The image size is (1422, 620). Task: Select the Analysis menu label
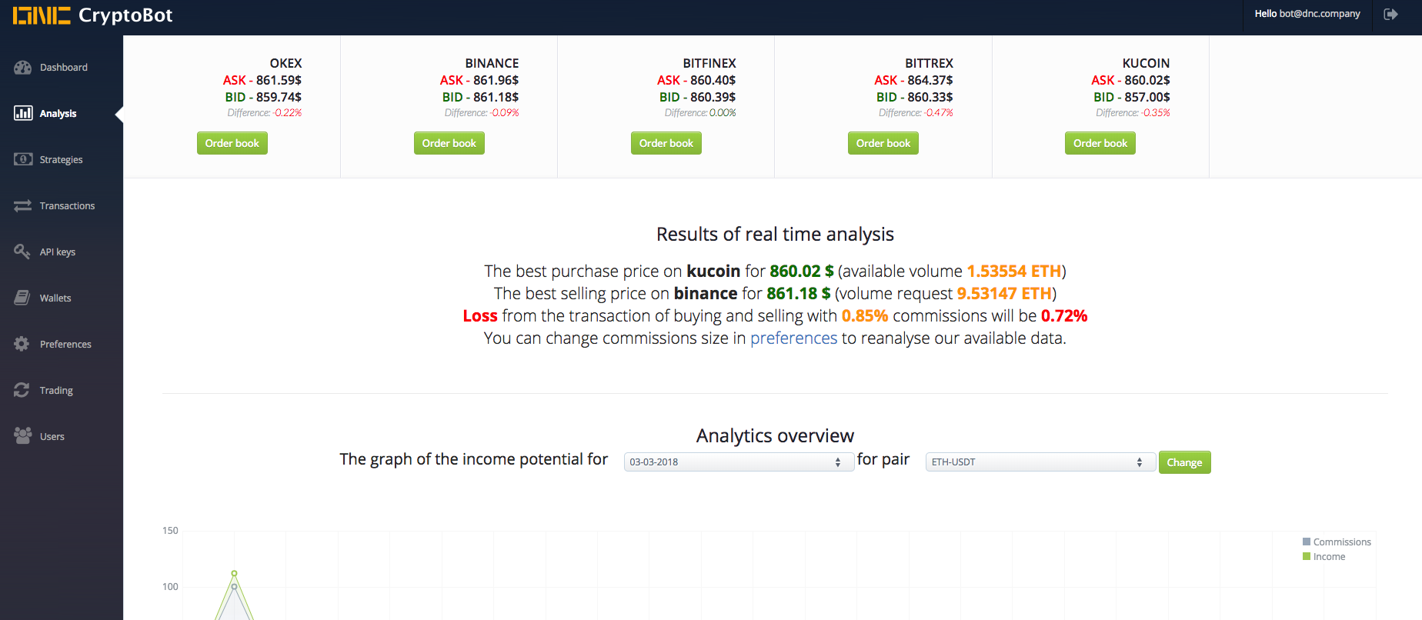[x=58, y=114]
